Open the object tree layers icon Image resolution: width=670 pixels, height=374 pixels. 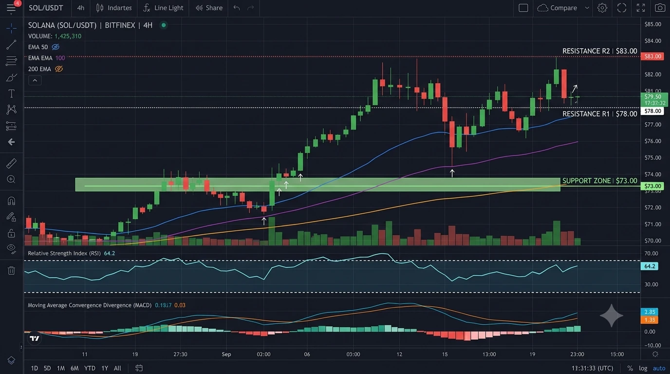11,360
